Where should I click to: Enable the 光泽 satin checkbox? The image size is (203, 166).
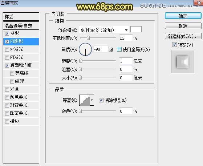7,89
